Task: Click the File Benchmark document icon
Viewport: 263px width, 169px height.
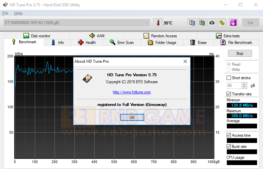Action: [x=223, y=42]
